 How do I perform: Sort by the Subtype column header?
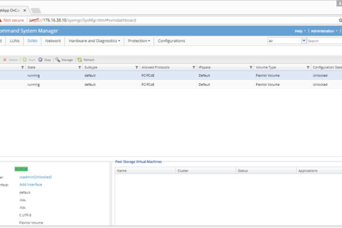(91, 67)
